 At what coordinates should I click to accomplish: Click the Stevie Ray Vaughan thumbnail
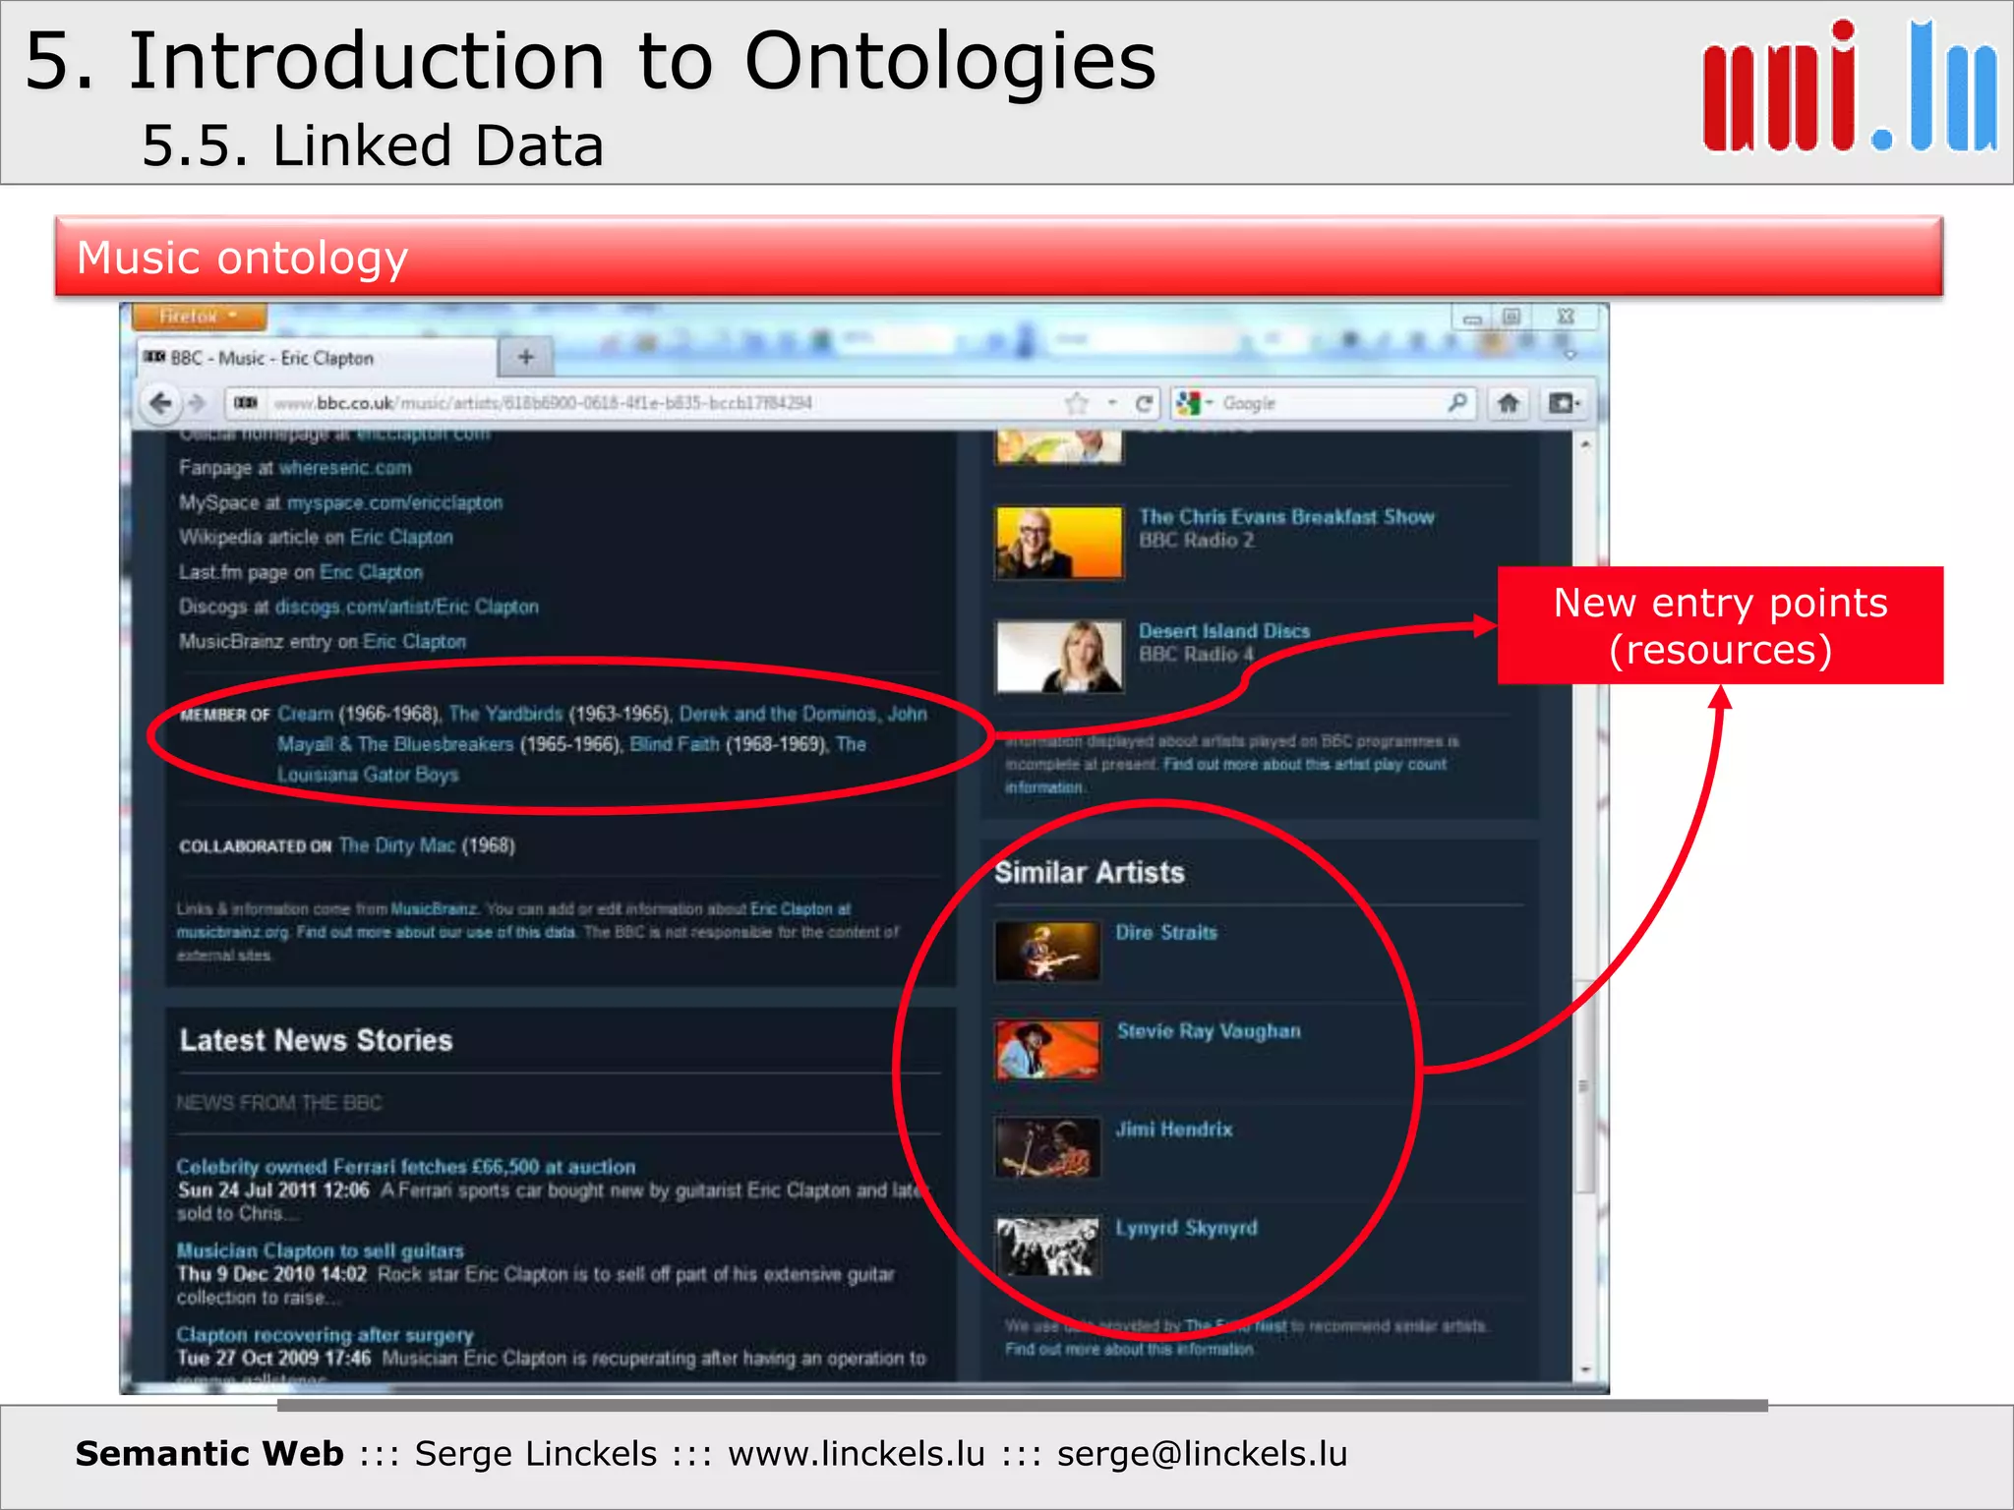pyautogui.click(x=1047, y=1049)
